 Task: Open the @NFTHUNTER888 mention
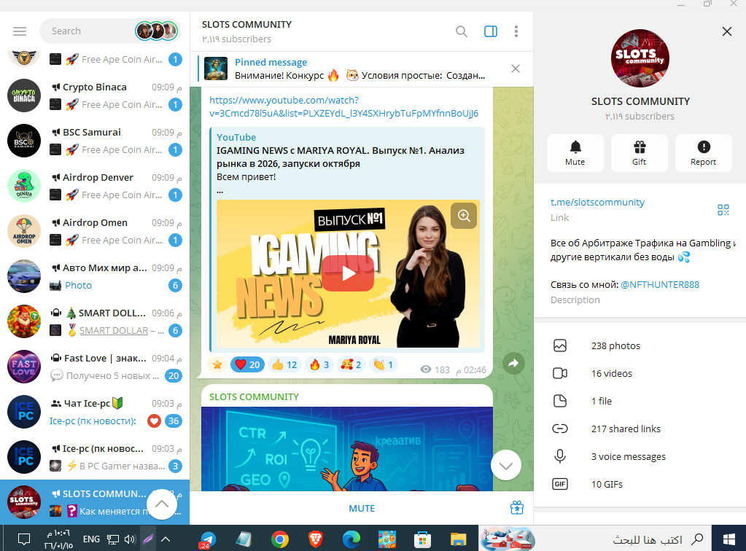660,285
